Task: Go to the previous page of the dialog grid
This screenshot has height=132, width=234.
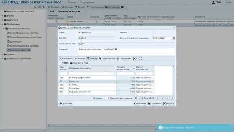Action: click(162, 98)
